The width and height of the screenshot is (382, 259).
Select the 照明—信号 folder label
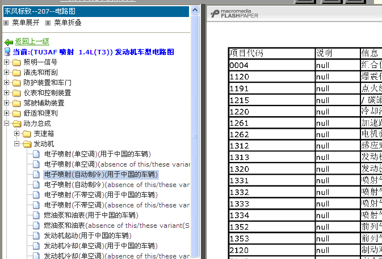(40, 62)
